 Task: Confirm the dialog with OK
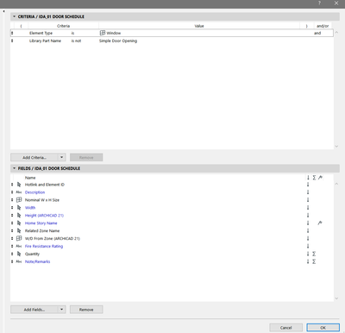(x=323, y=328)
